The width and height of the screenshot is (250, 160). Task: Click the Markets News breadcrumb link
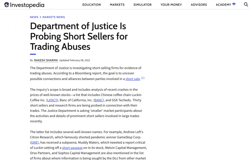click(x=53, y=17)
